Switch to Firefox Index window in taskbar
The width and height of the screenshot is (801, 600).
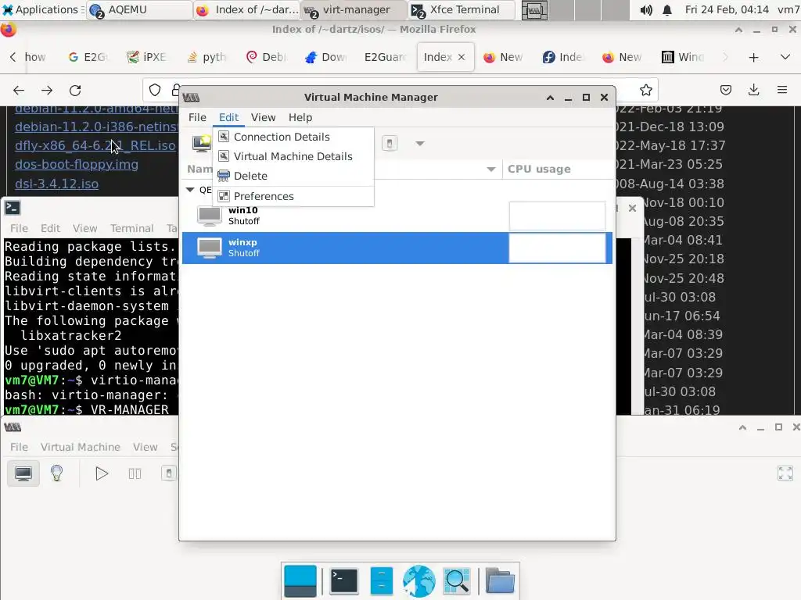click(x=247, y=9)
